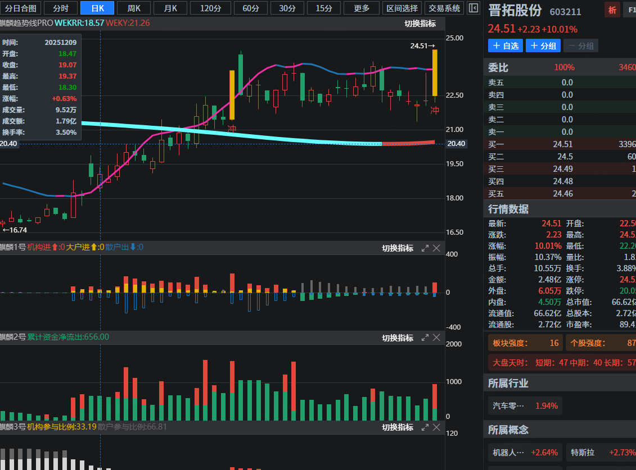Viewport: 636px width, 470px height.
Task: Add stock to watchlist with 自选 button
Action: (505, 46)
